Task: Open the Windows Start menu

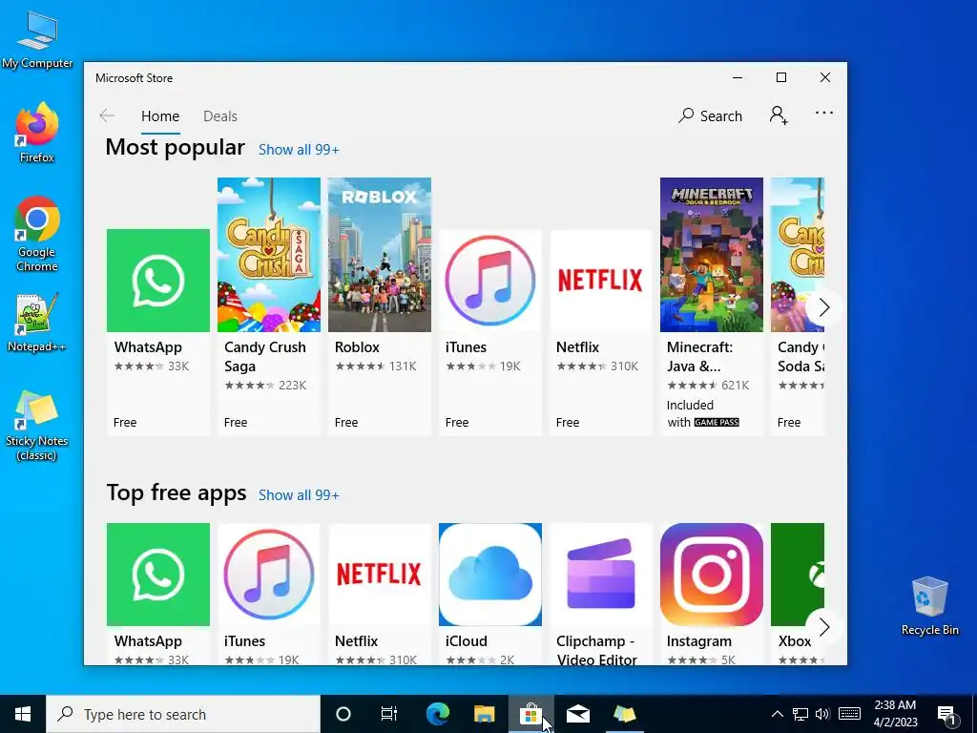Action: pyautogui.click(x=23, y=714)
